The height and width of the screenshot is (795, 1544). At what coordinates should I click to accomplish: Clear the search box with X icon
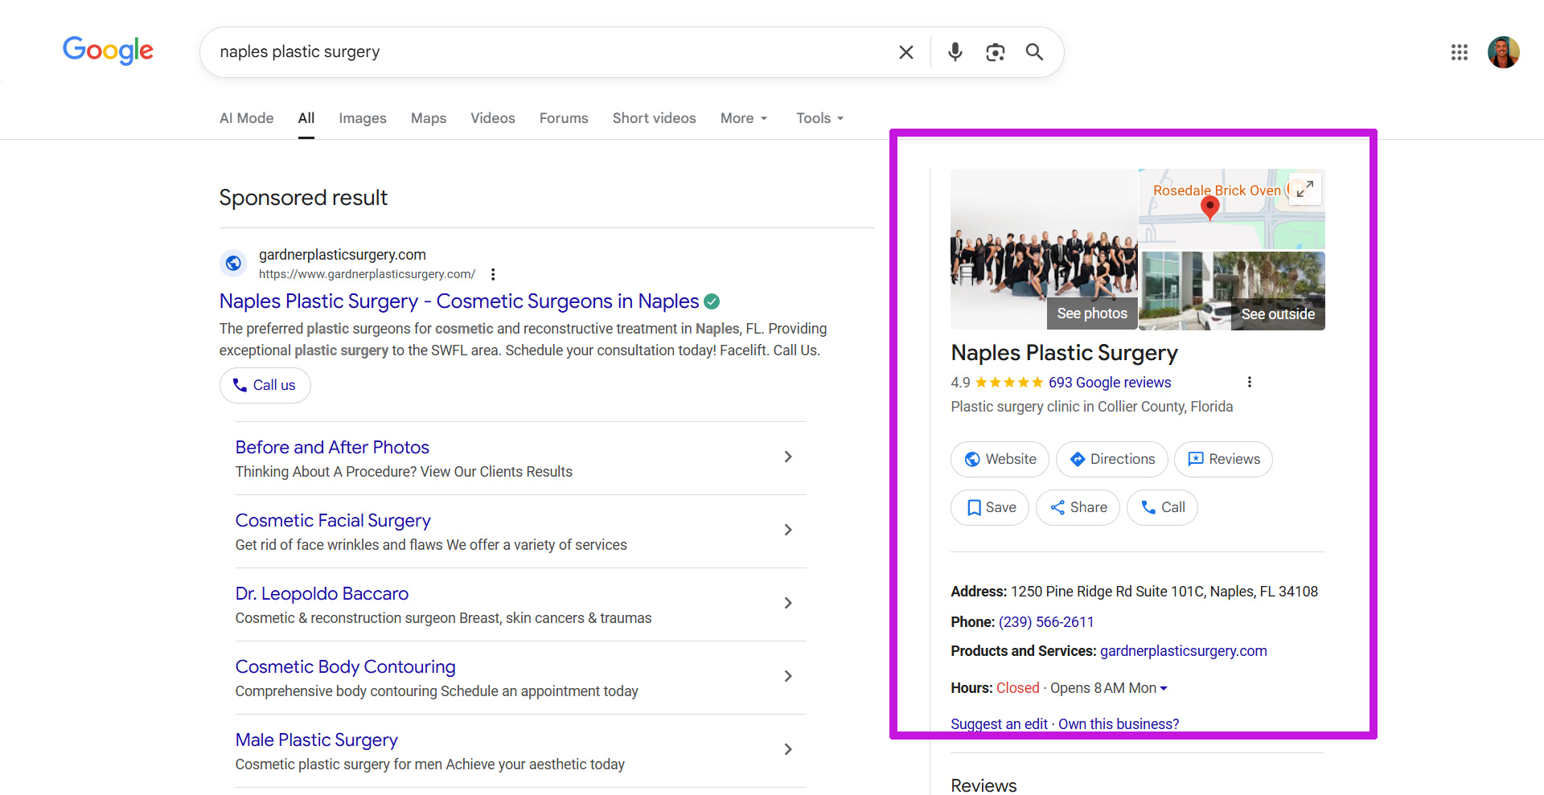tap(905, 52)
